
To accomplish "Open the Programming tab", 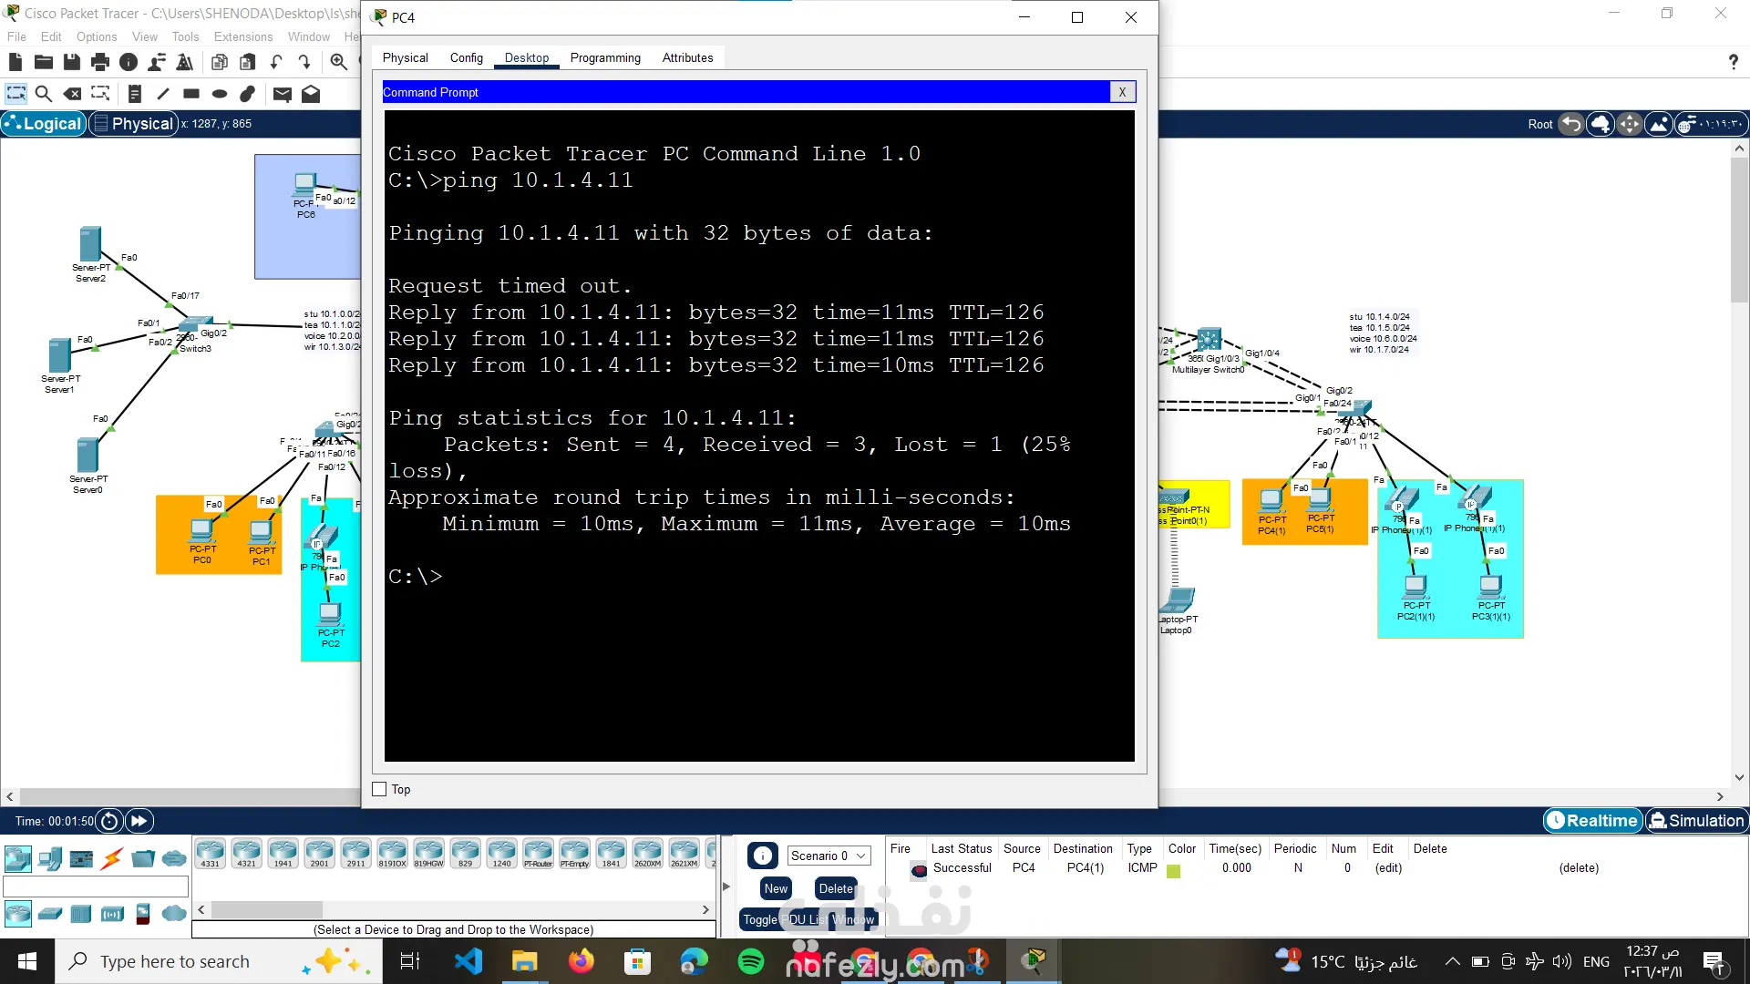I will click(x=605, y=57).
